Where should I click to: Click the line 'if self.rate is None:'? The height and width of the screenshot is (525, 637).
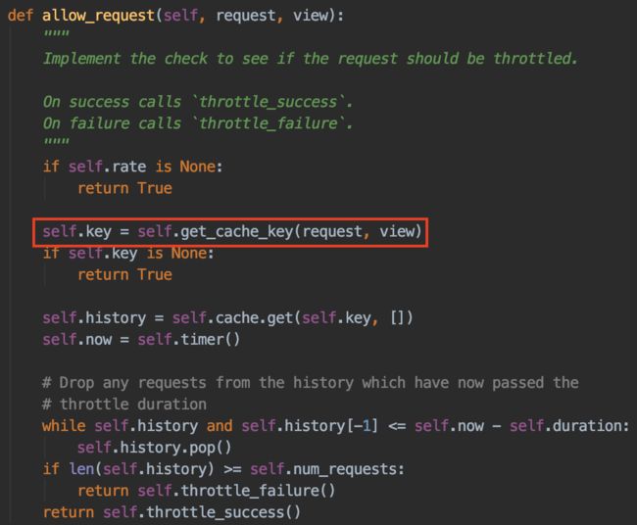pos(133,167)
